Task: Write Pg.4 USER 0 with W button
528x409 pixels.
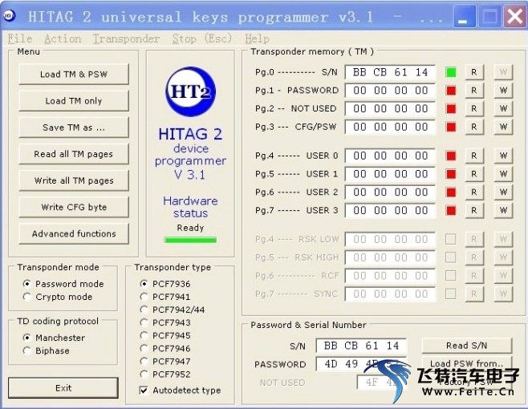Action: [503, 156]
